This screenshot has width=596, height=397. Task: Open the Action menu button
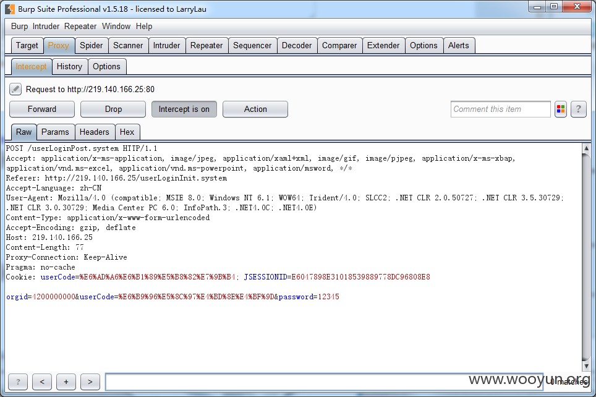[255, 109]
